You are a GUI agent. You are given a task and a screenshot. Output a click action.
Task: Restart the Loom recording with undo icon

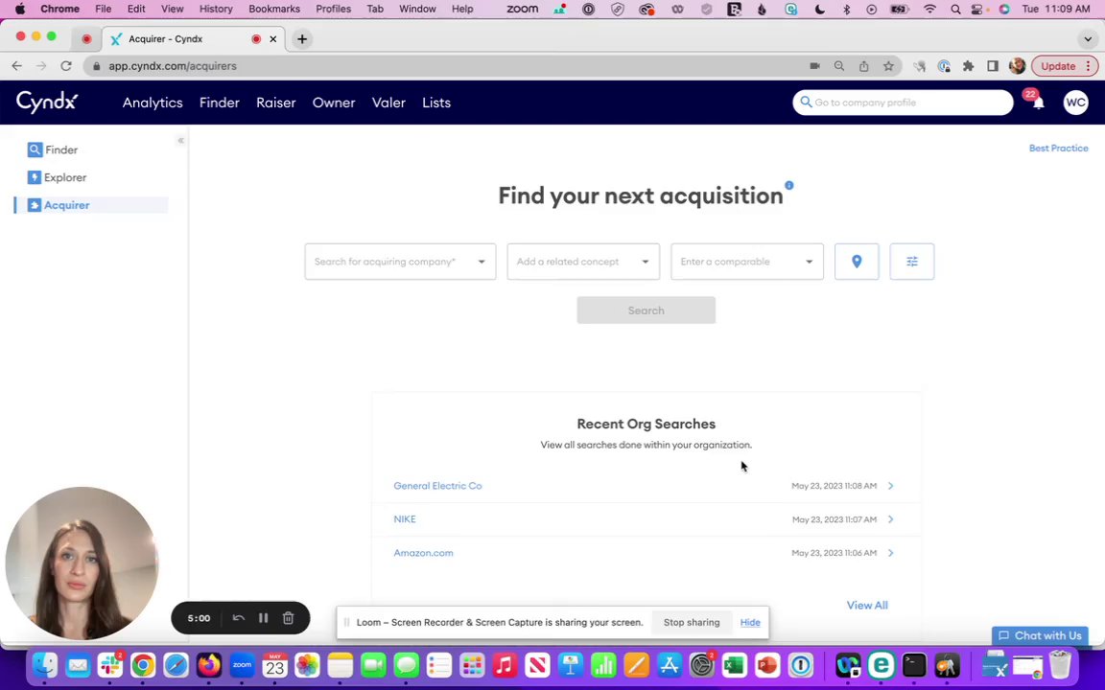tap(238, 617)
